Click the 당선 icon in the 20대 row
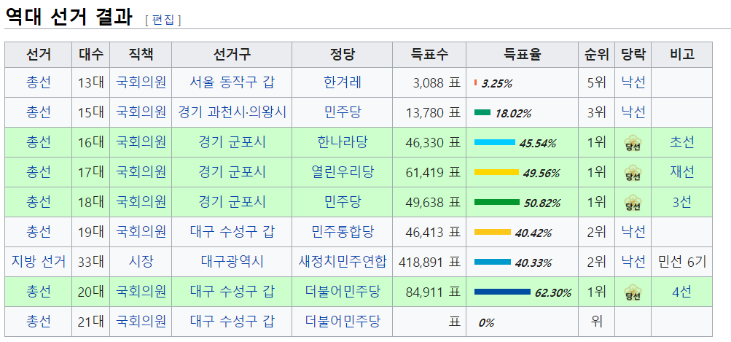Screen dimensions: 731x342 point(633,293)
